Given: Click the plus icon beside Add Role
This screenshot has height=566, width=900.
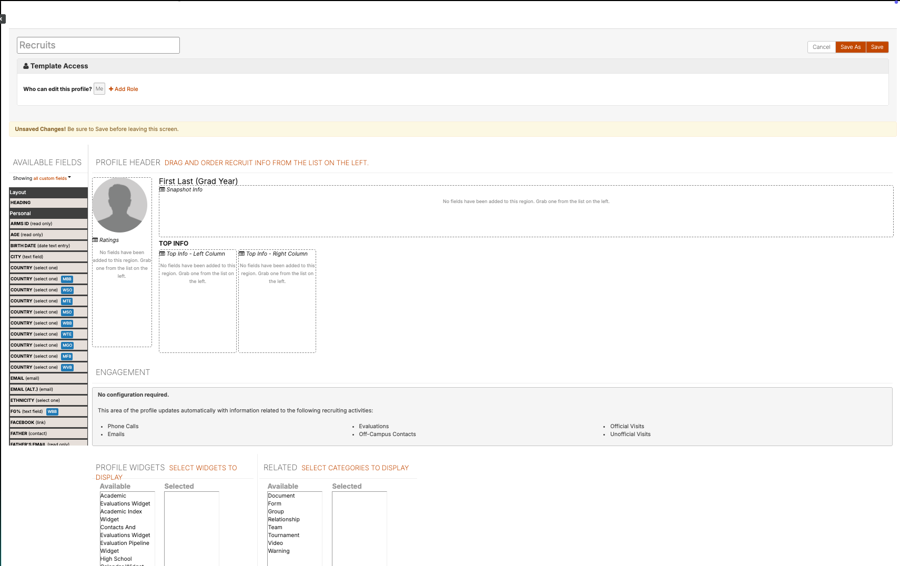Looking at the screenshot, I should click(x=111, y=89).
